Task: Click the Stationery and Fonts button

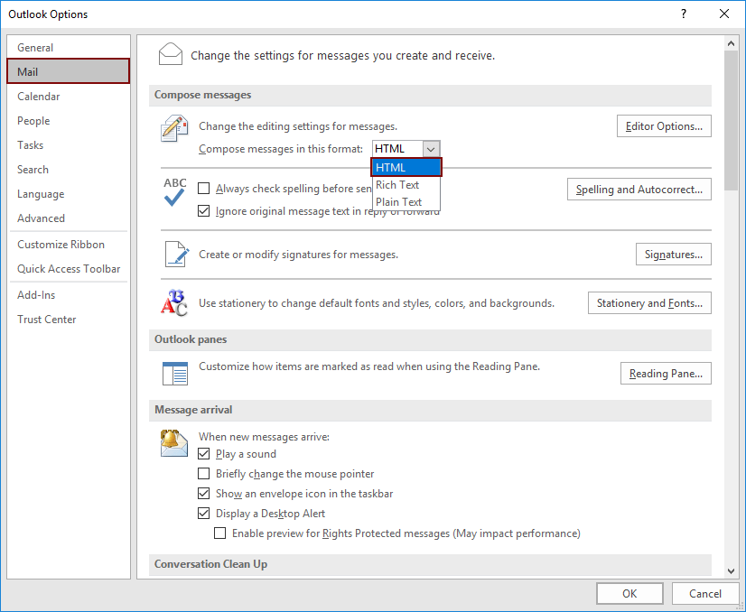Action: coord(649,302)
